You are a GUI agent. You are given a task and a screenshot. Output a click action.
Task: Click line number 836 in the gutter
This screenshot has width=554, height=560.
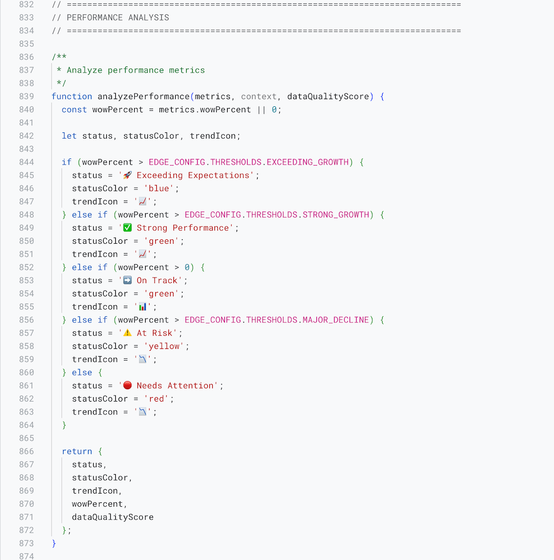(x=27, y=57)
